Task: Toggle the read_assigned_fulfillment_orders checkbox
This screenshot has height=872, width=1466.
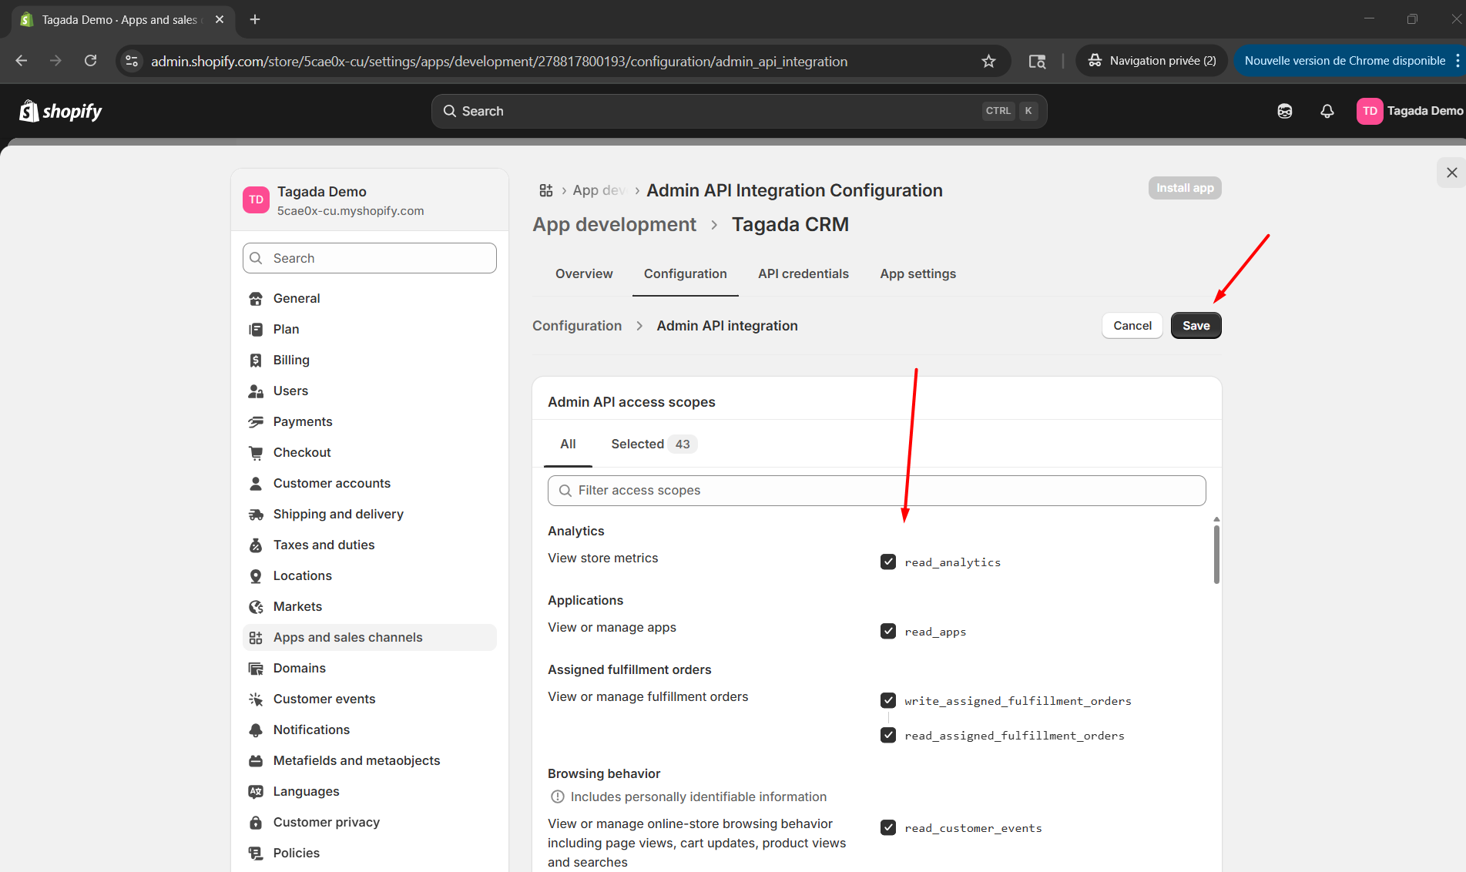Action: pos(888,735)
